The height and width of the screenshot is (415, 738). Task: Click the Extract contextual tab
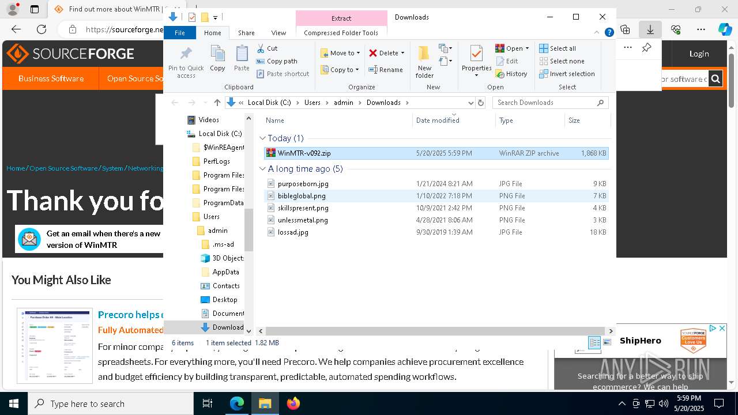pos(341,18)
